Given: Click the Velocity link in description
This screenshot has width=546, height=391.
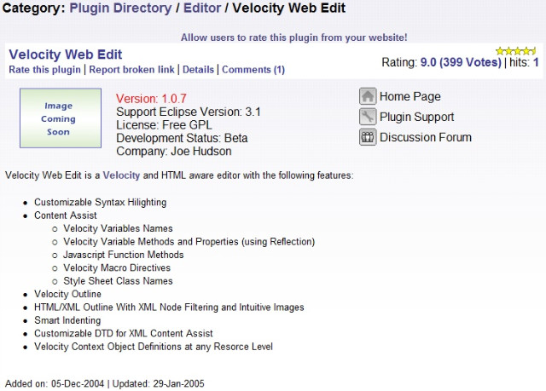Looking at the screenshot, I should click(121, 175).
